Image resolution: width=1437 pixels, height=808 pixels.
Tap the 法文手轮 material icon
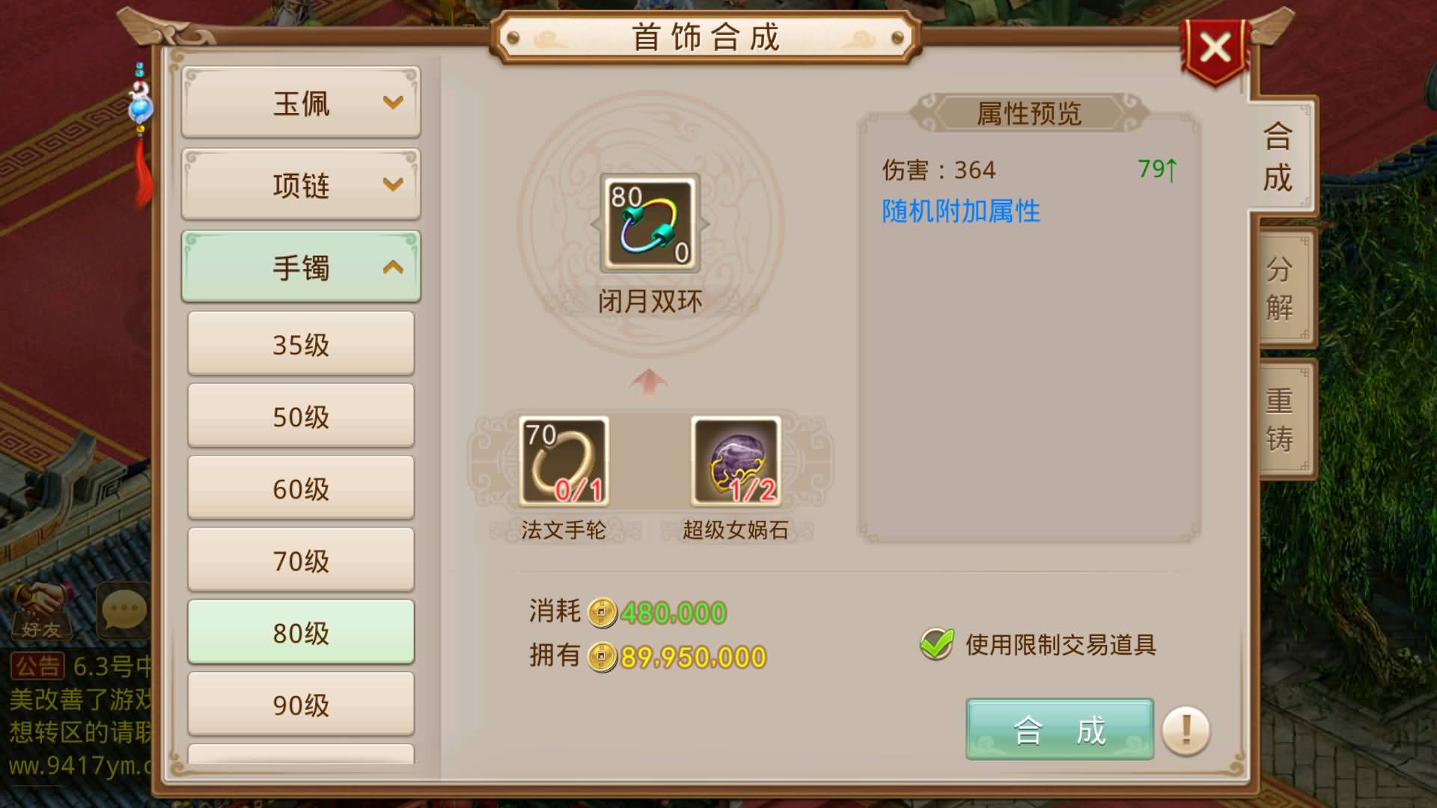[x=564, y=462]
